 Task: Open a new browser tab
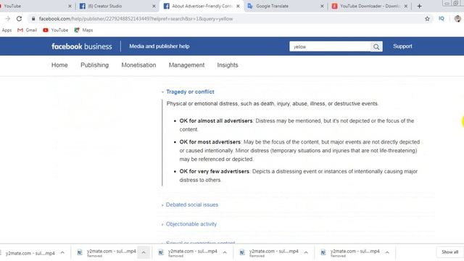(x=419, y=6)
